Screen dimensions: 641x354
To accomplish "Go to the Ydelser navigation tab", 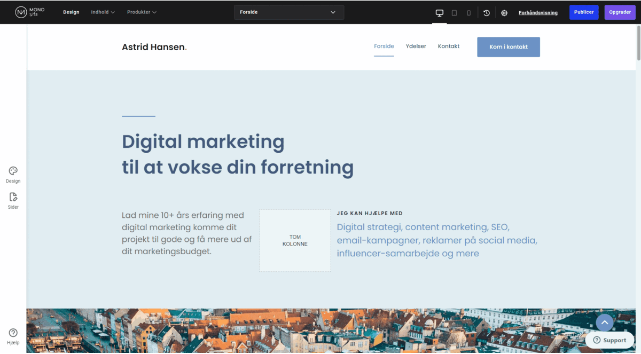I will click(x=416, y=46).
